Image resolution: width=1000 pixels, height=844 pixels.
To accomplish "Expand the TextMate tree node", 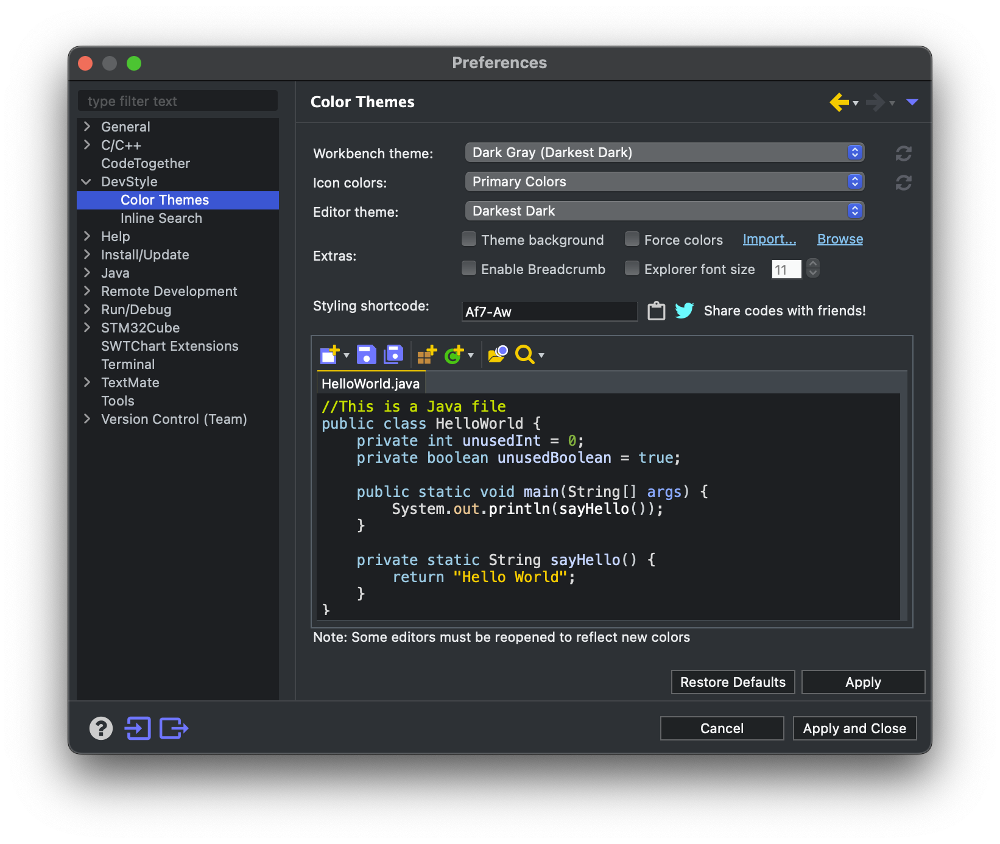I will 87,382.
